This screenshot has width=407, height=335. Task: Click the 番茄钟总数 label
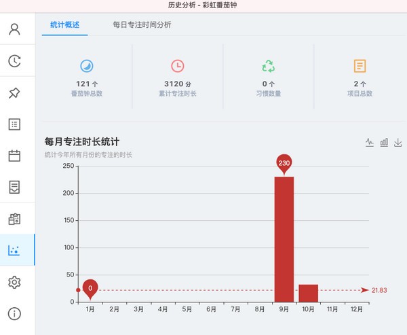coord(87,94)
